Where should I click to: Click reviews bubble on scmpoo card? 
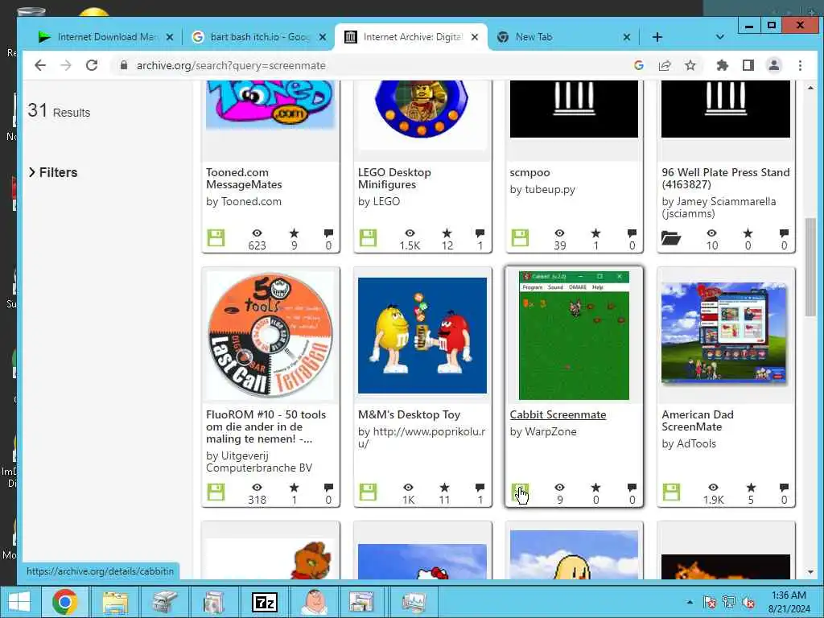click(x=632, y=233)
